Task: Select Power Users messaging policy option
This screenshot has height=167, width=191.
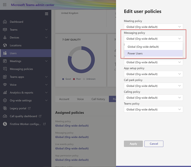Action: tap(153, 53)
